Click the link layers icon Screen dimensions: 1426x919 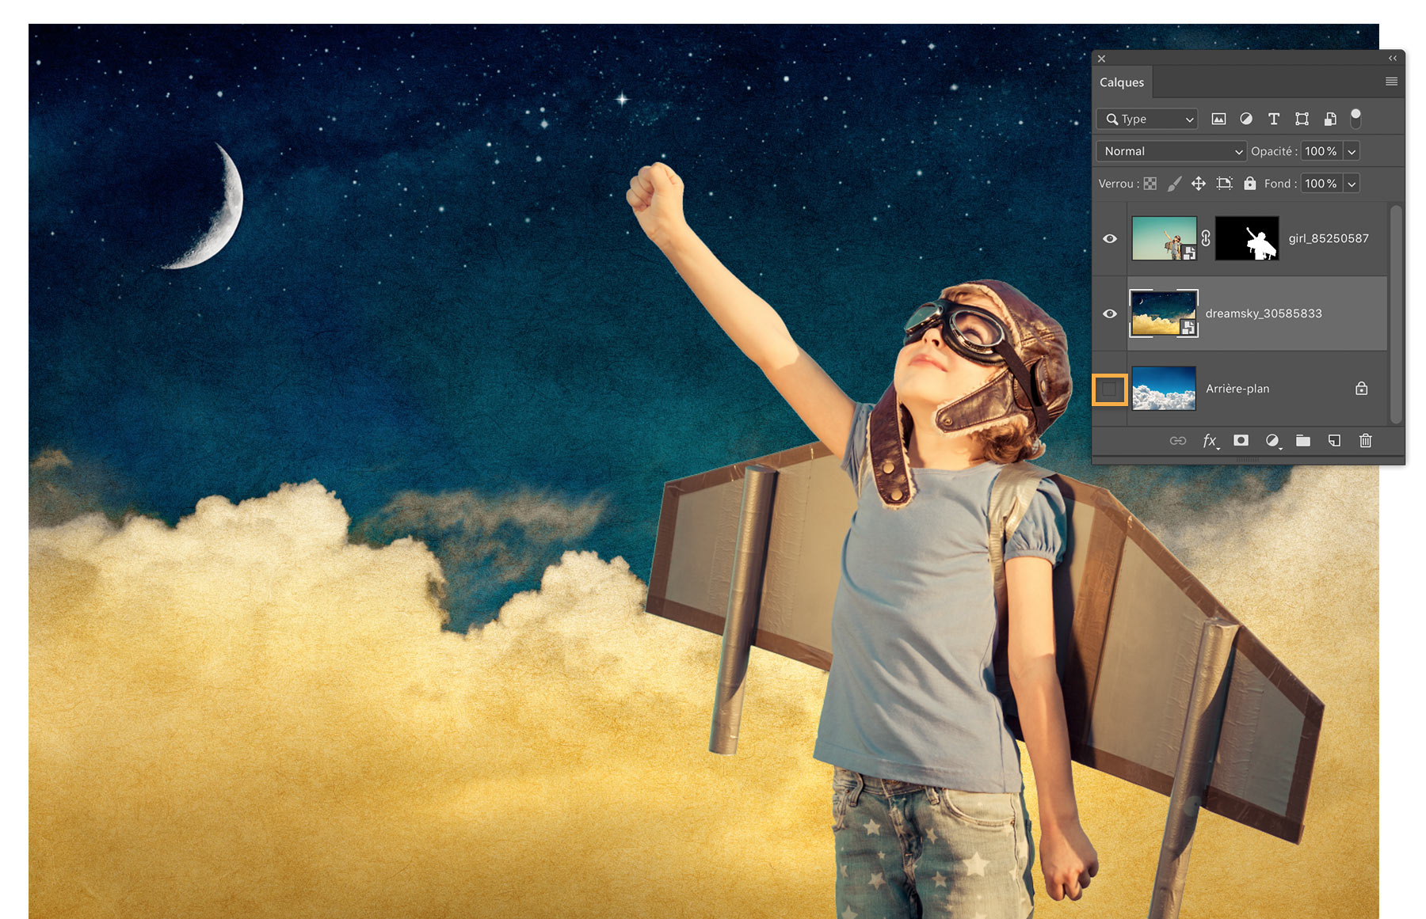(1178, 441)
